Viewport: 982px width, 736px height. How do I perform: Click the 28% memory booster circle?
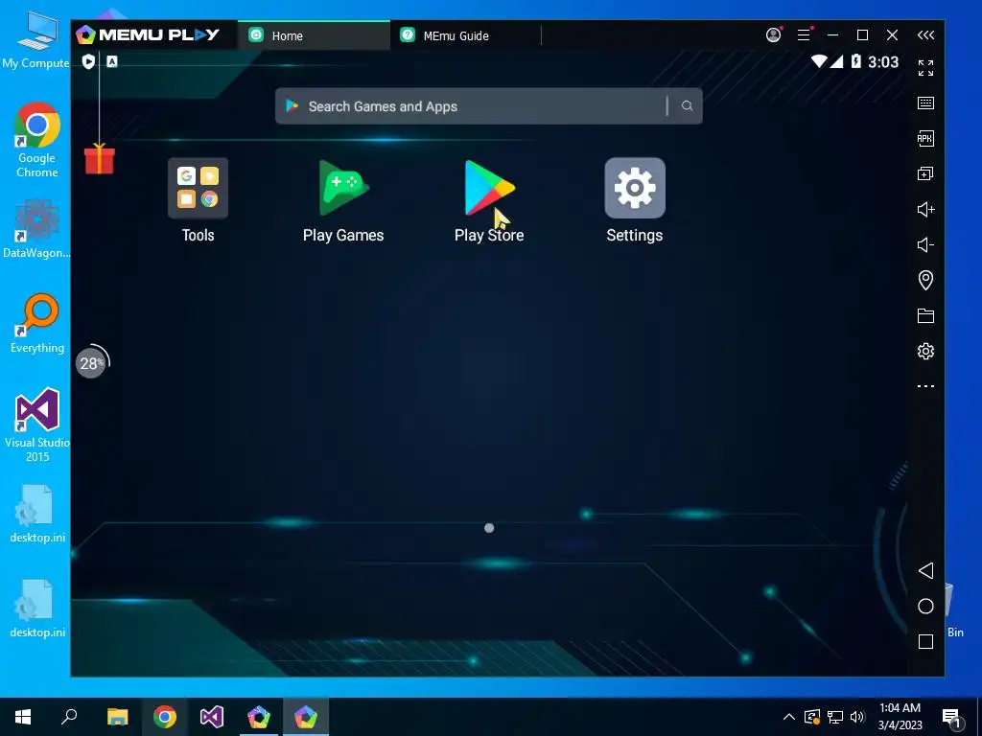(91, 363)
